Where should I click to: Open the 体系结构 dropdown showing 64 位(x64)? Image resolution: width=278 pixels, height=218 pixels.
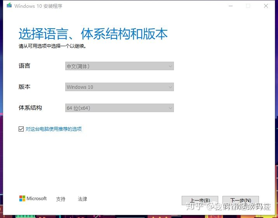(120, 108)
